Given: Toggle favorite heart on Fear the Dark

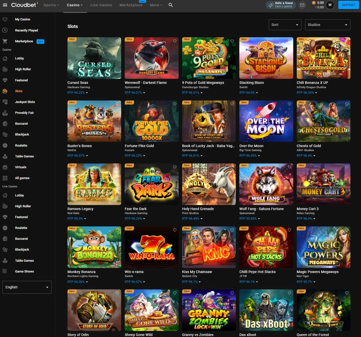Looking at the screenshot, I should (x=175, y=167).
